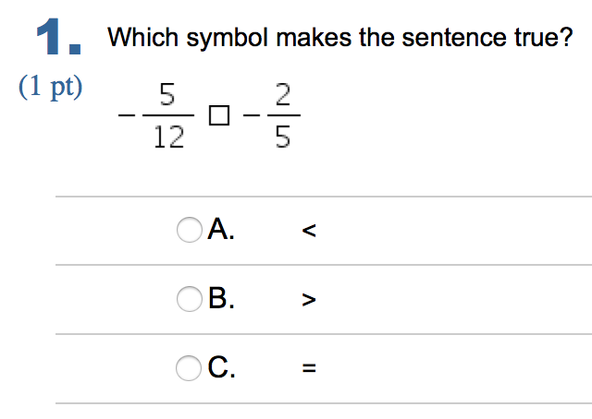Screen dimensions: 592x419
Task: Click the denominator 5 under the 2
Action: tap(282, 138)
